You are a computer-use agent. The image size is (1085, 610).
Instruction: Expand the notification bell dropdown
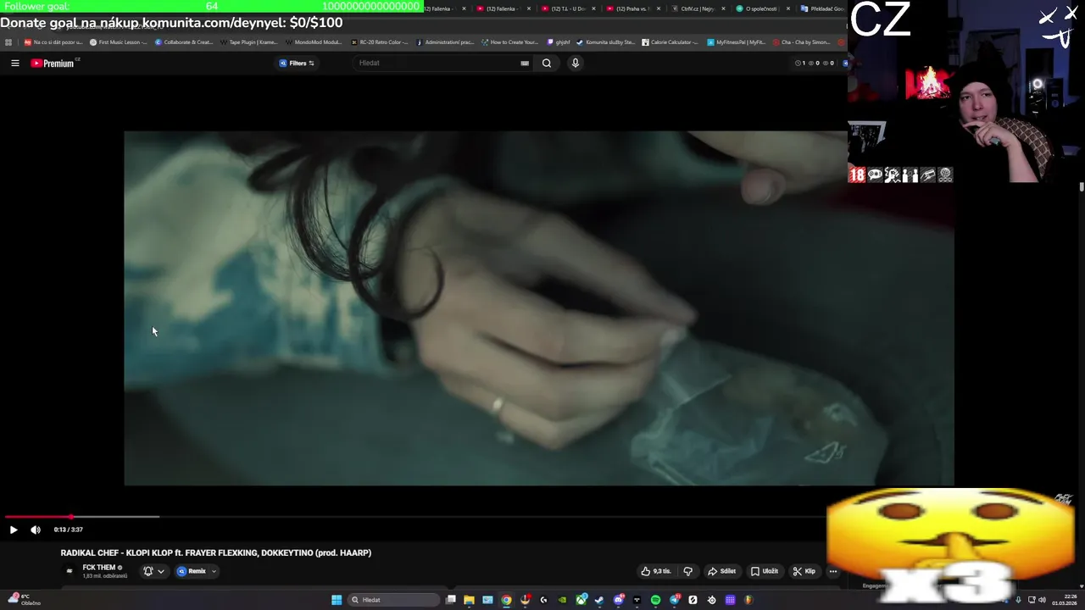coord(153,571)
